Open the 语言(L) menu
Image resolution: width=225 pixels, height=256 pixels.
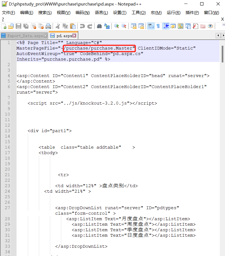point(101,13)
